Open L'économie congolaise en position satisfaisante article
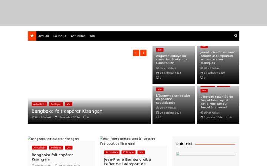Image resolution: width=267 pixels, height=166 pixels. [173, 99]
